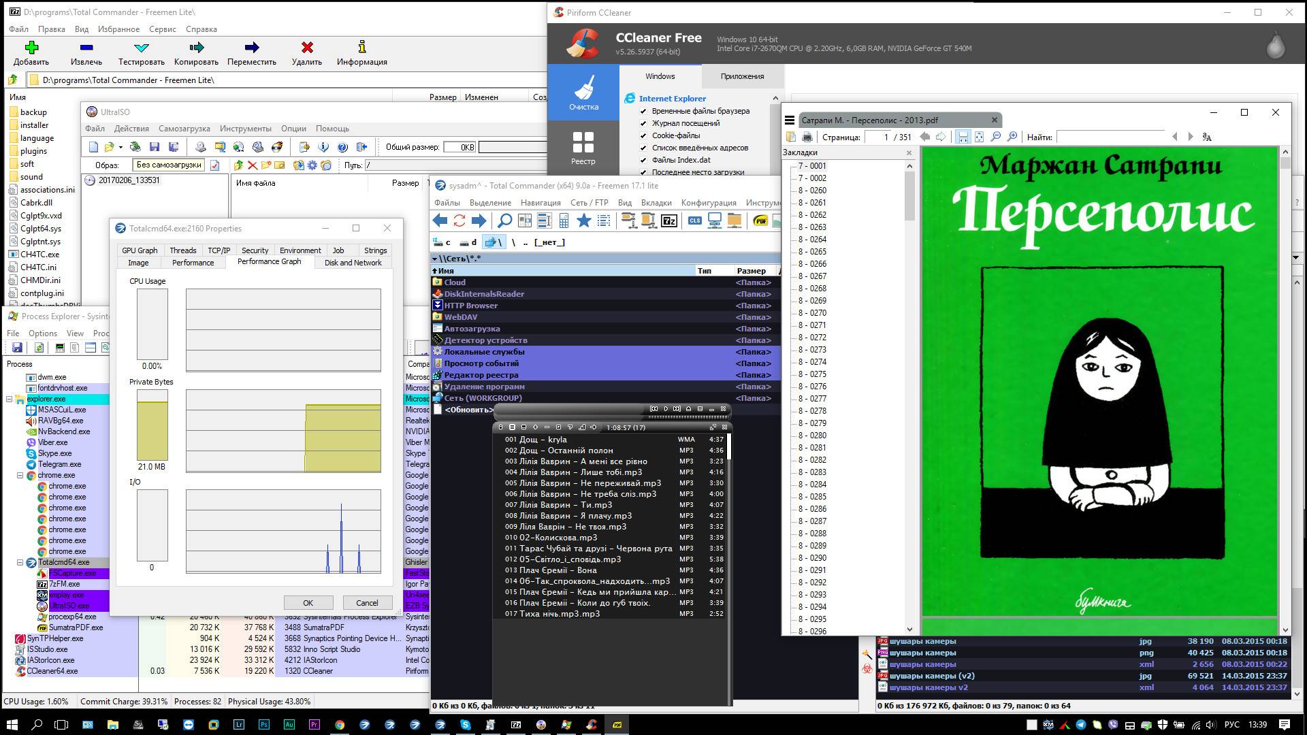Open the Конфигурация menu in Total Commander

point(709,203)
